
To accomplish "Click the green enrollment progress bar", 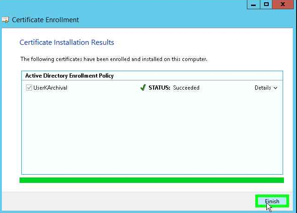I will click(152, 180).
